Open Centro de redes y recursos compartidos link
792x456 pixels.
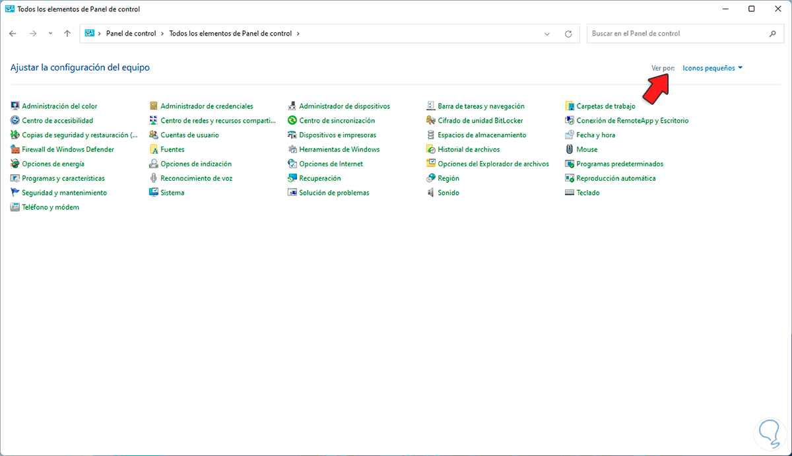(218, 121)
